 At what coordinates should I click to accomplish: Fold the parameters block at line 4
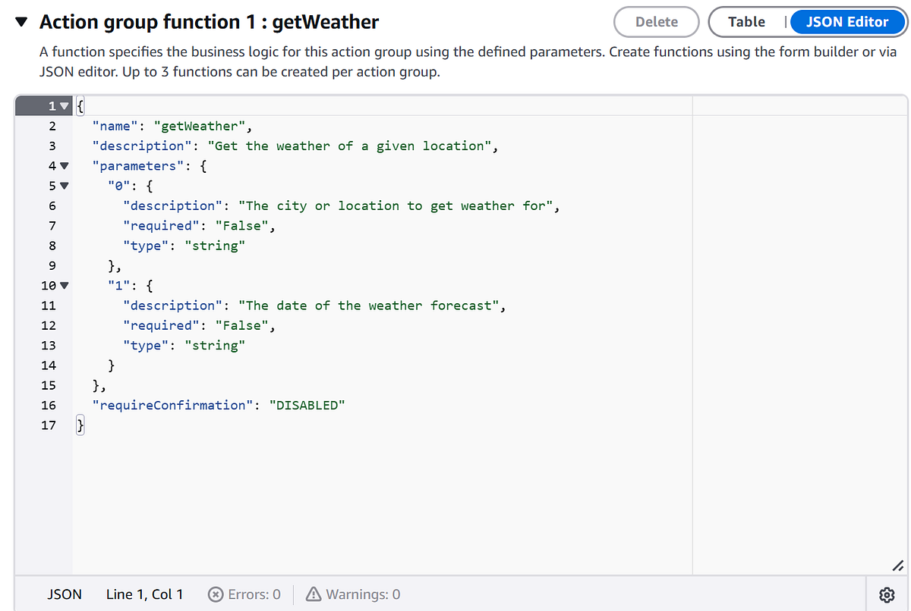click(64, 165)
